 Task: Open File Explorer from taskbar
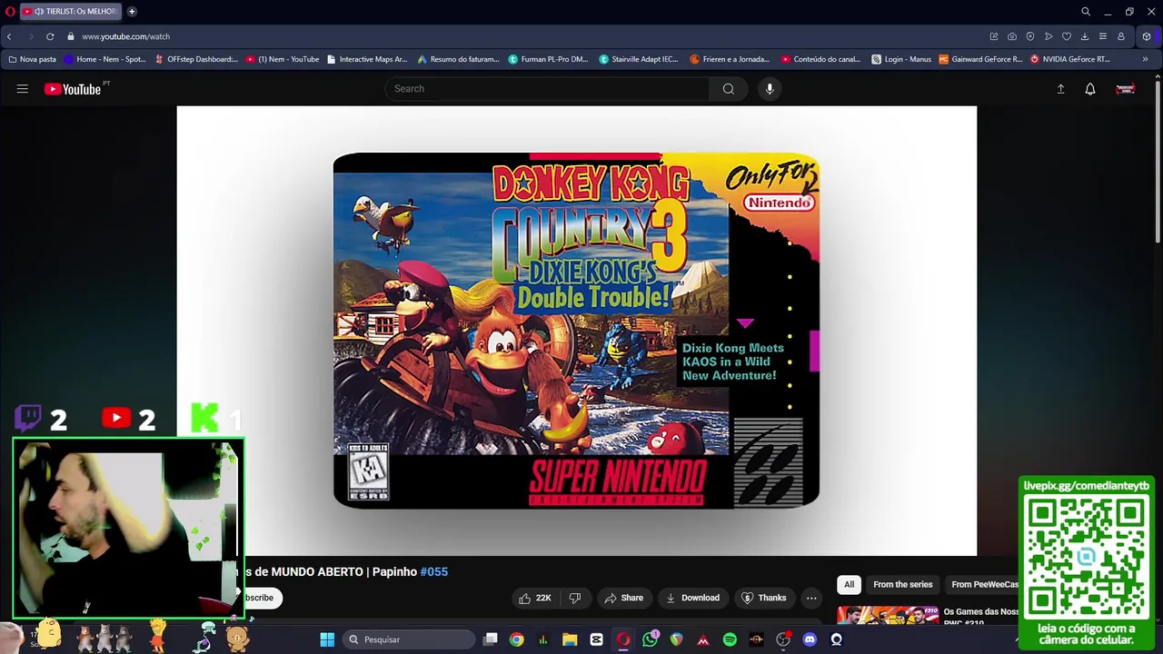point(570,639)
